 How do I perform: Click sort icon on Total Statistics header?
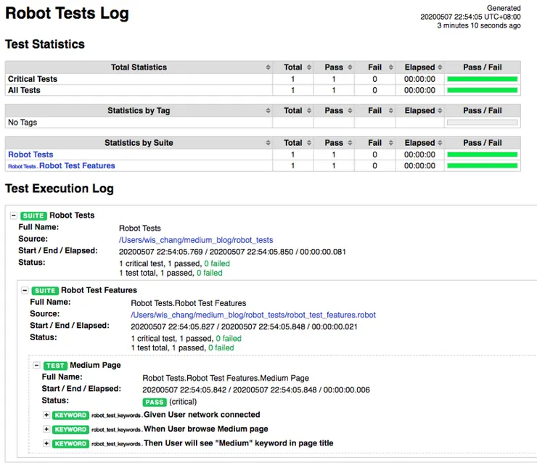click(268, 67)
